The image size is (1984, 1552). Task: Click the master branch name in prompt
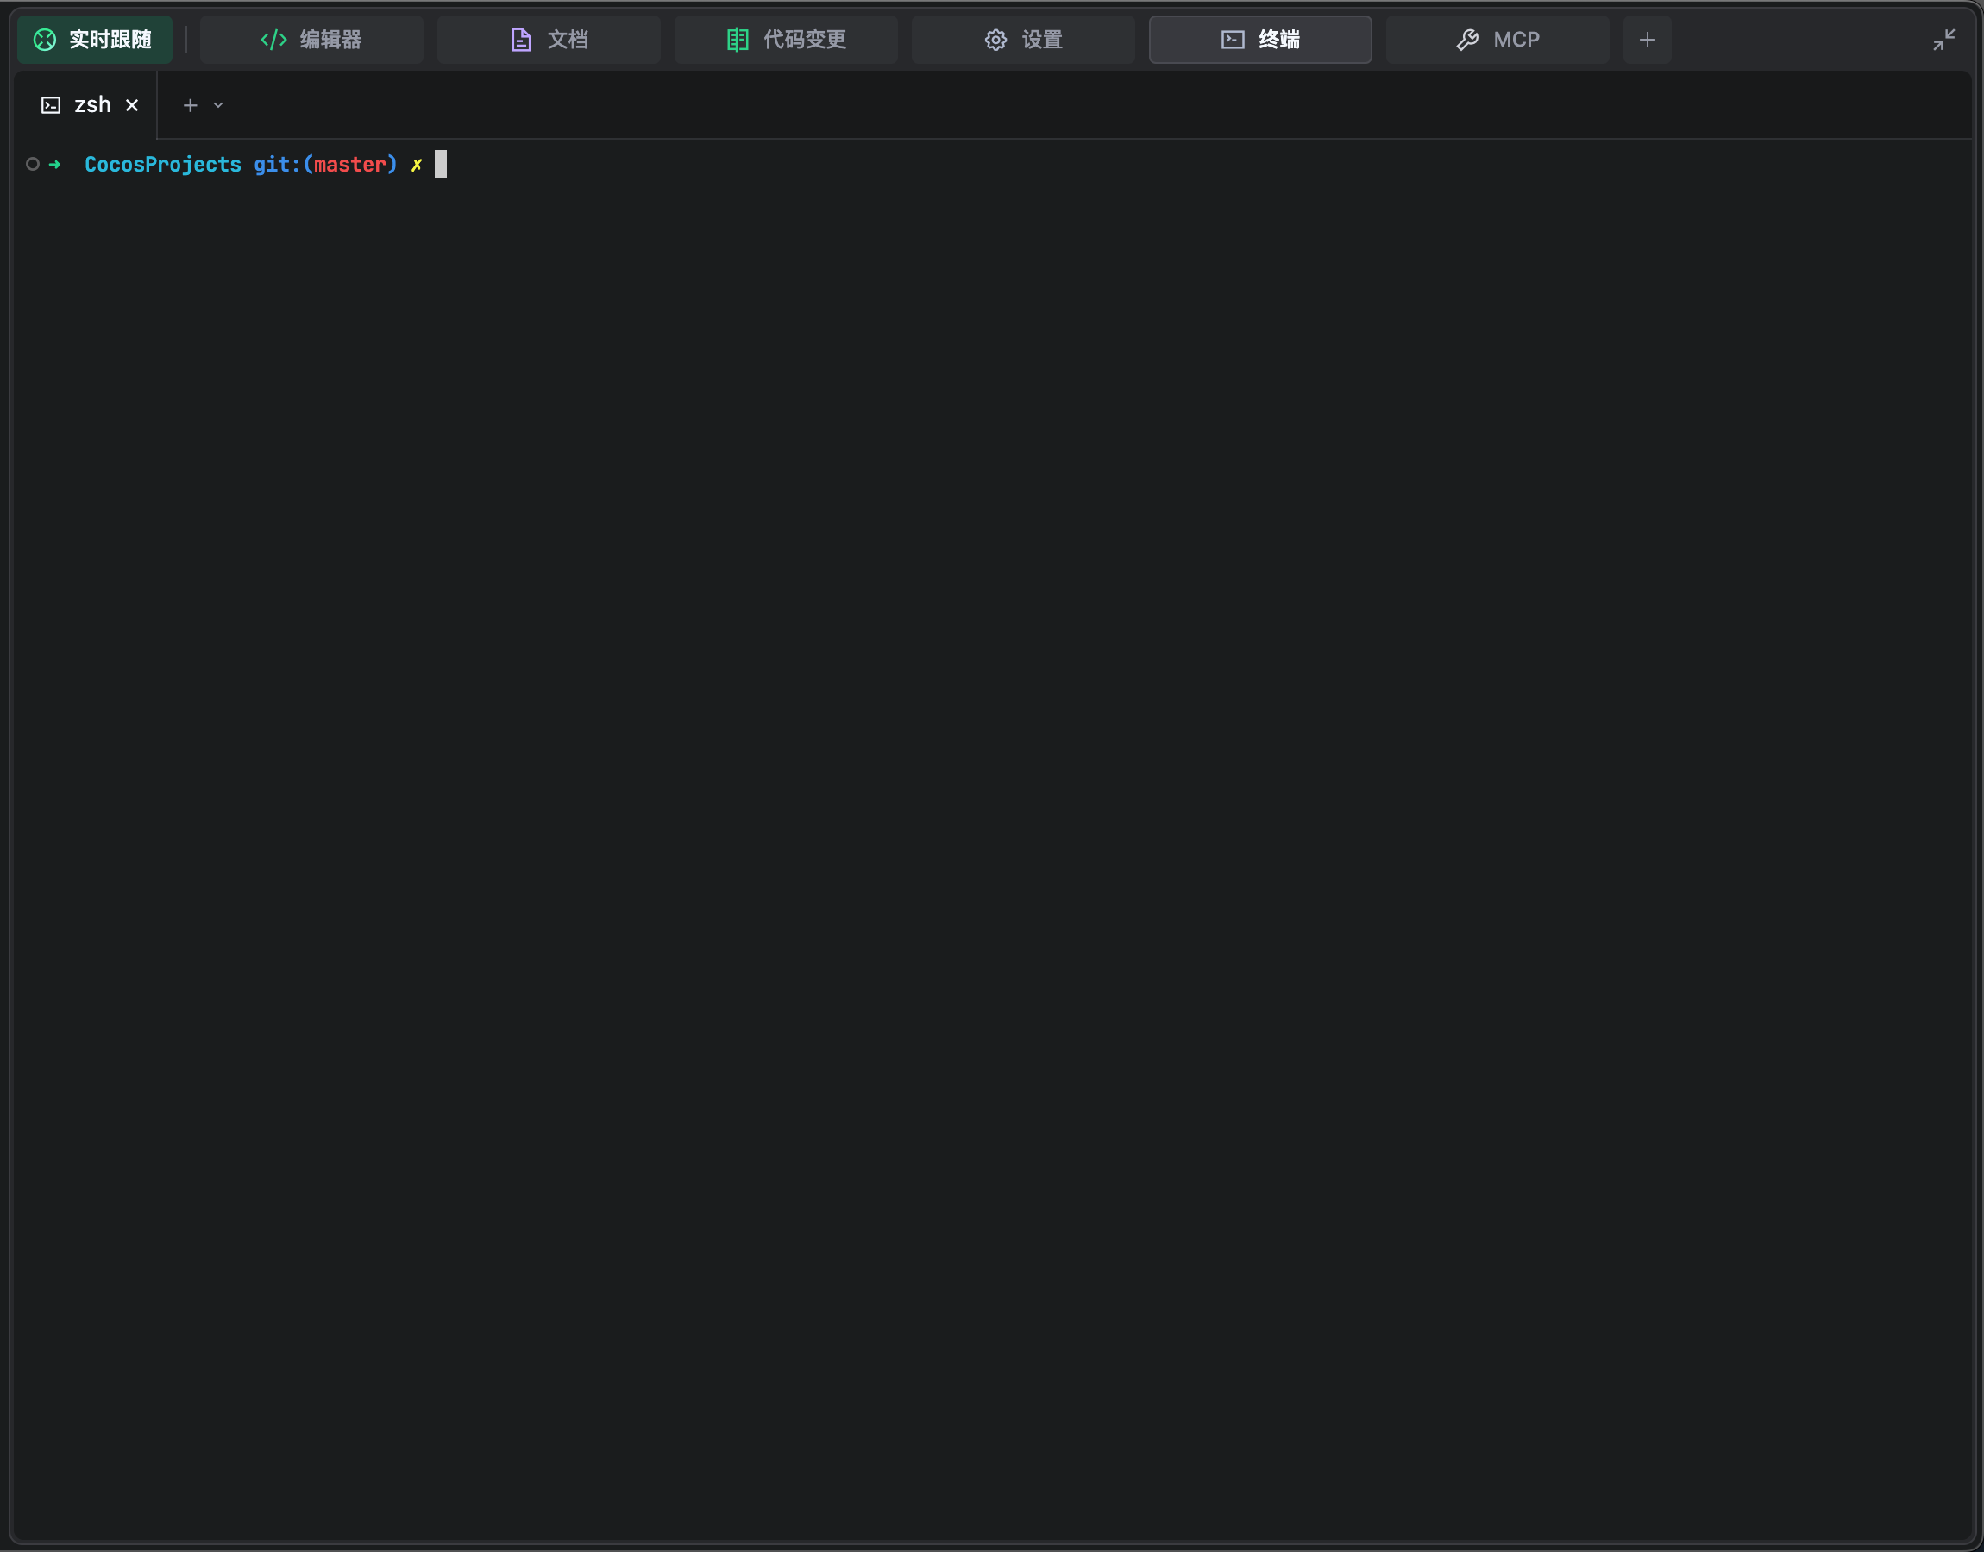pyautogui.click(x=350, y=165)
